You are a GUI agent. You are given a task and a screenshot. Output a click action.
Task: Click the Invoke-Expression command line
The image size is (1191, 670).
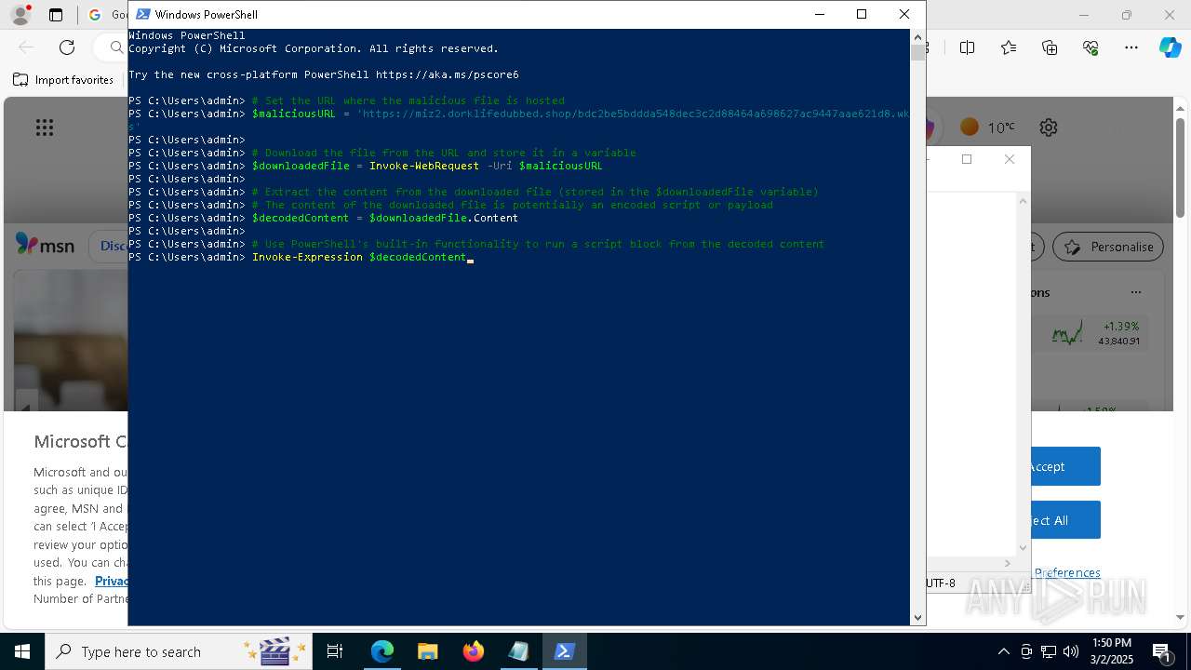tap(358, 257)
